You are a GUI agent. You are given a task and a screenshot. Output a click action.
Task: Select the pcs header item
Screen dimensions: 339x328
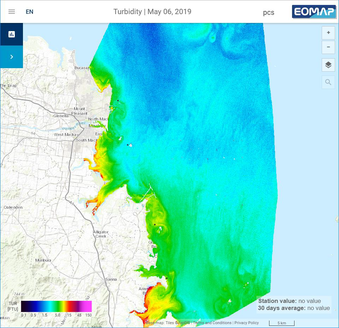[x=268, y=12]
